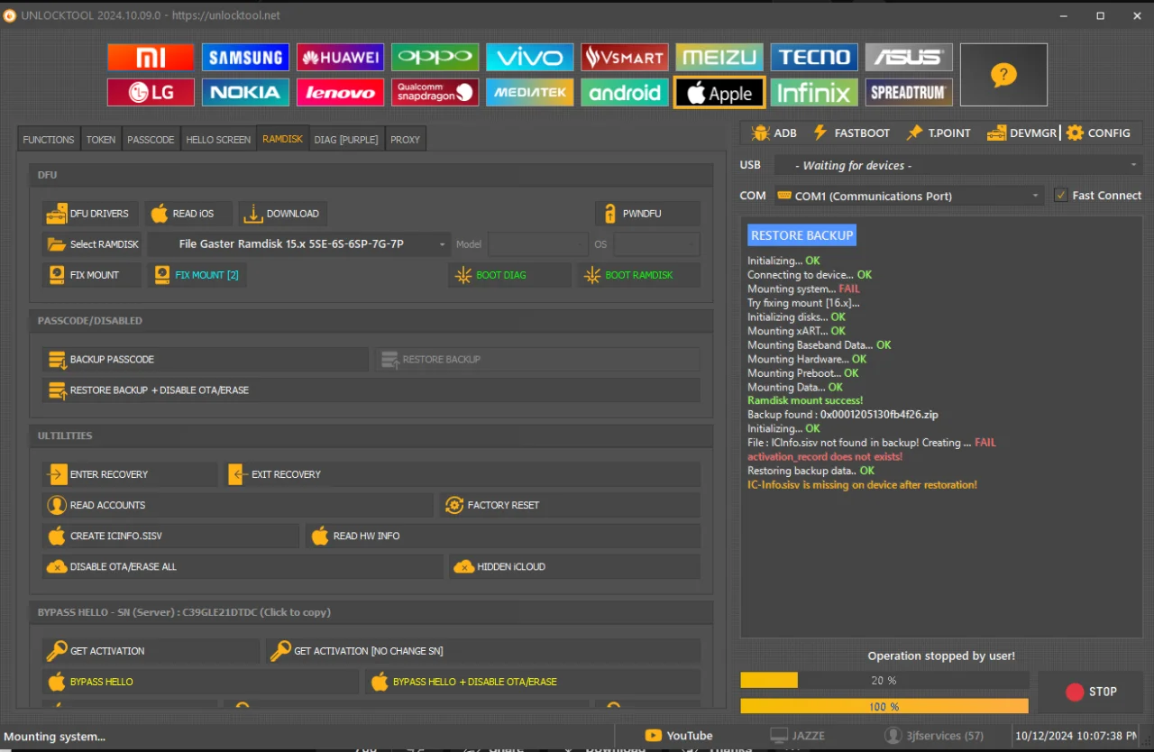This screenshot has width=1154, height=752.
Task: Open the T.POINT tool
Action: point(939,133)
